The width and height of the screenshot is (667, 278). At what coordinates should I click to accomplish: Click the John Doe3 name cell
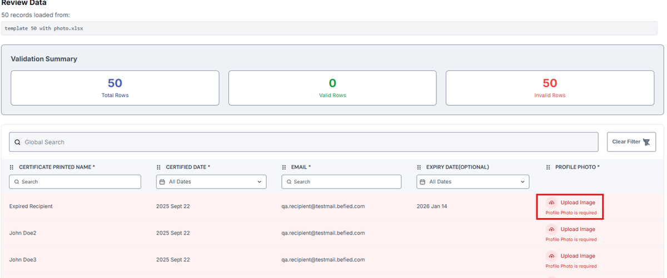tap(23, 260)
